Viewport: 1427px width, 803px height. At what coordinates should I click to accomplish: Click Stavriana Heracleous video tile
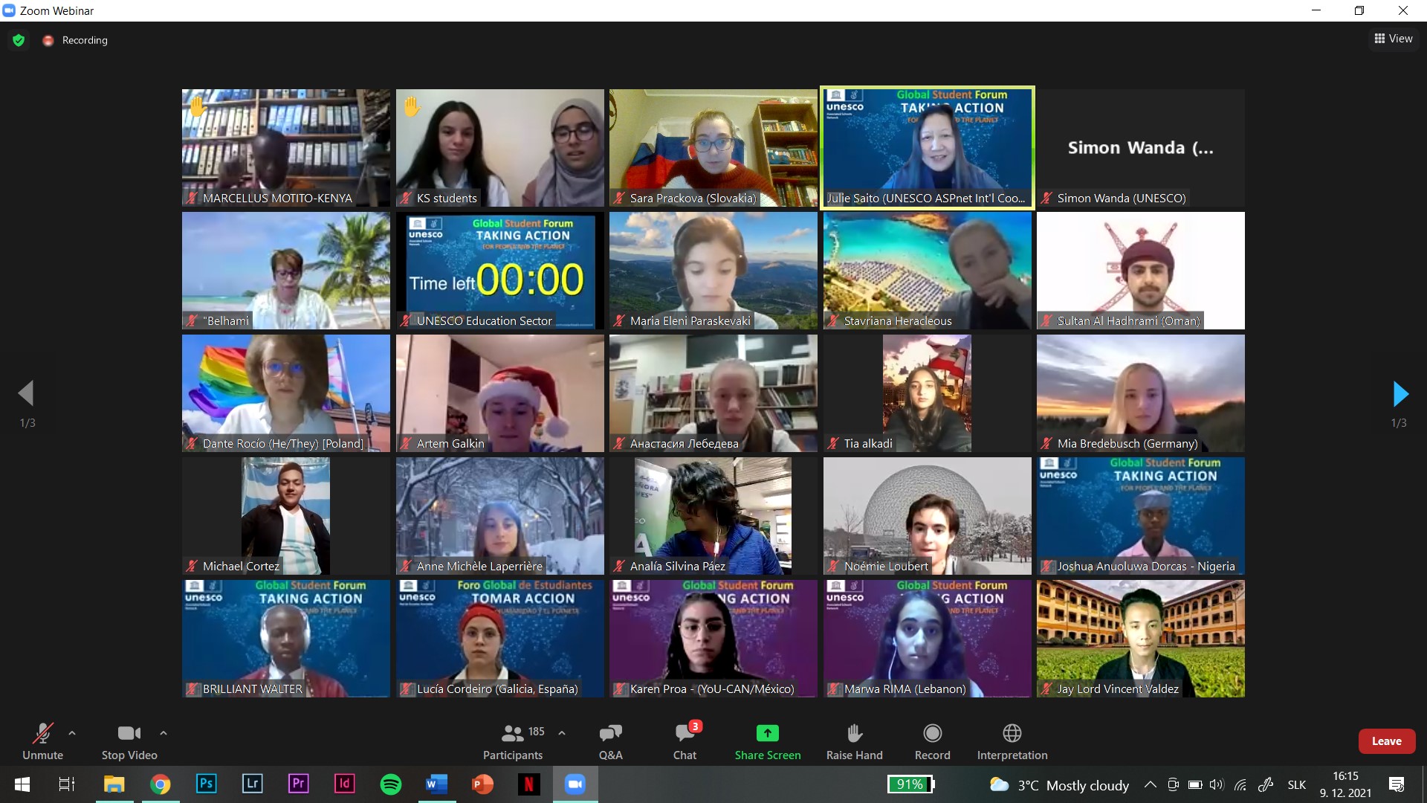[x=927, y=271]
